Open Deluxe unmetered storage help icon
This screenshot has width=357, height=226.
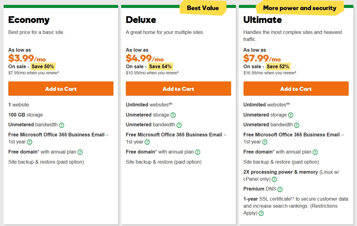(x=173, y=115)
